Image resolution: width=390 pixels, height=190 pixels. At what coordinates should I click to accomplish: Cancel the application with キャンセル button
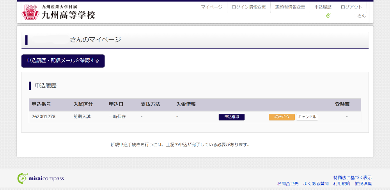click(x=307, y=117)
